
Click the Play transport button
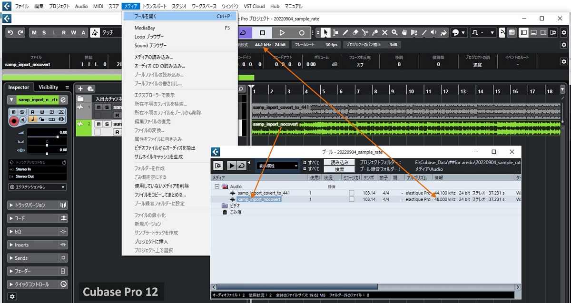point(282,33)
